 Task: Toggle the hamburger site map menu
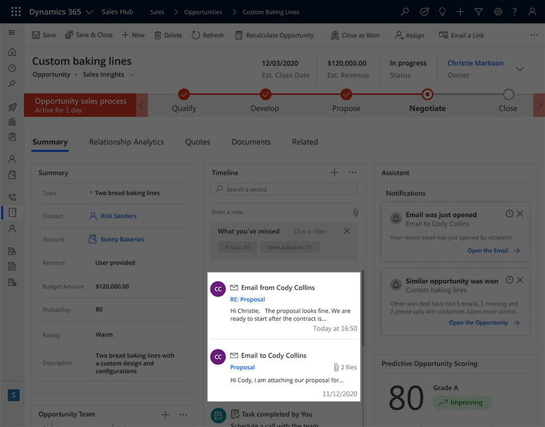[12, 32]
